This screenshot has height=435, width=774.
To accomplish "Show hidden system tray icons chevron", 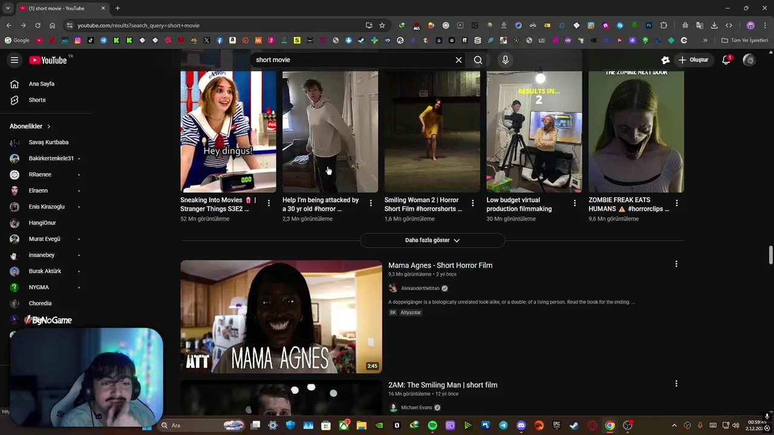I will tap(674, 425).
